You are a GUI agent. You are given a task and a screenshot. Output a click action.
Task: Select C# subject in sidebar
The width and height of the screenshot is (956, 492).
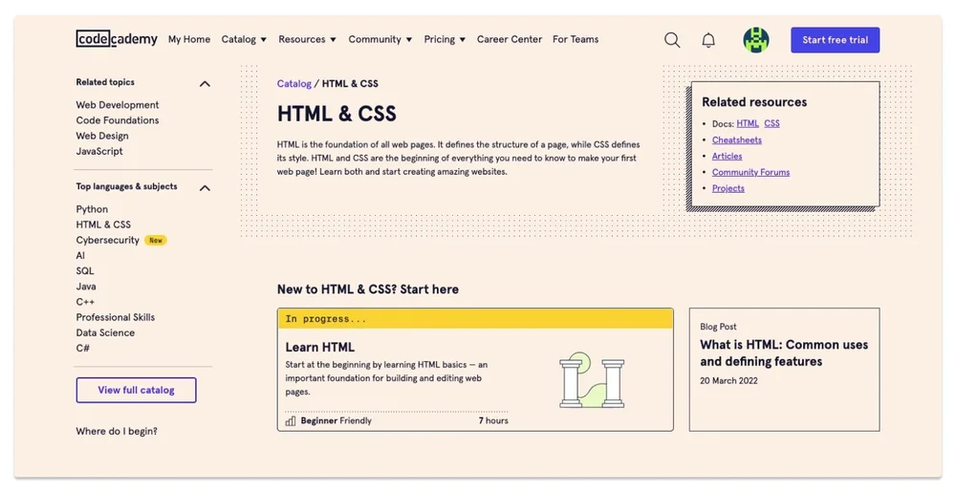click(x=82, y=349)
